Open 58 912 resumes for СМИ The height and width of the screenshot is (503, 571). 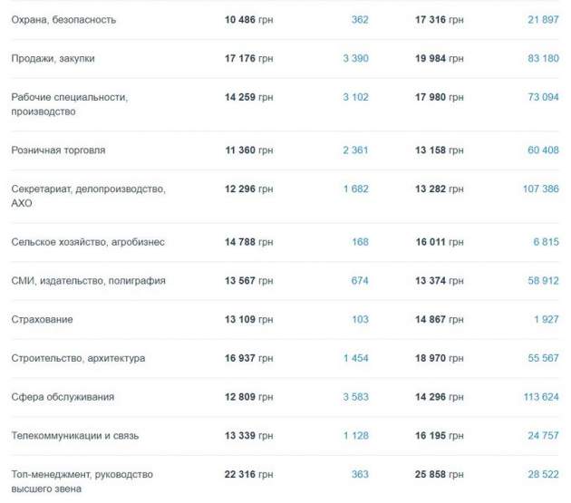tap(543, 280)
